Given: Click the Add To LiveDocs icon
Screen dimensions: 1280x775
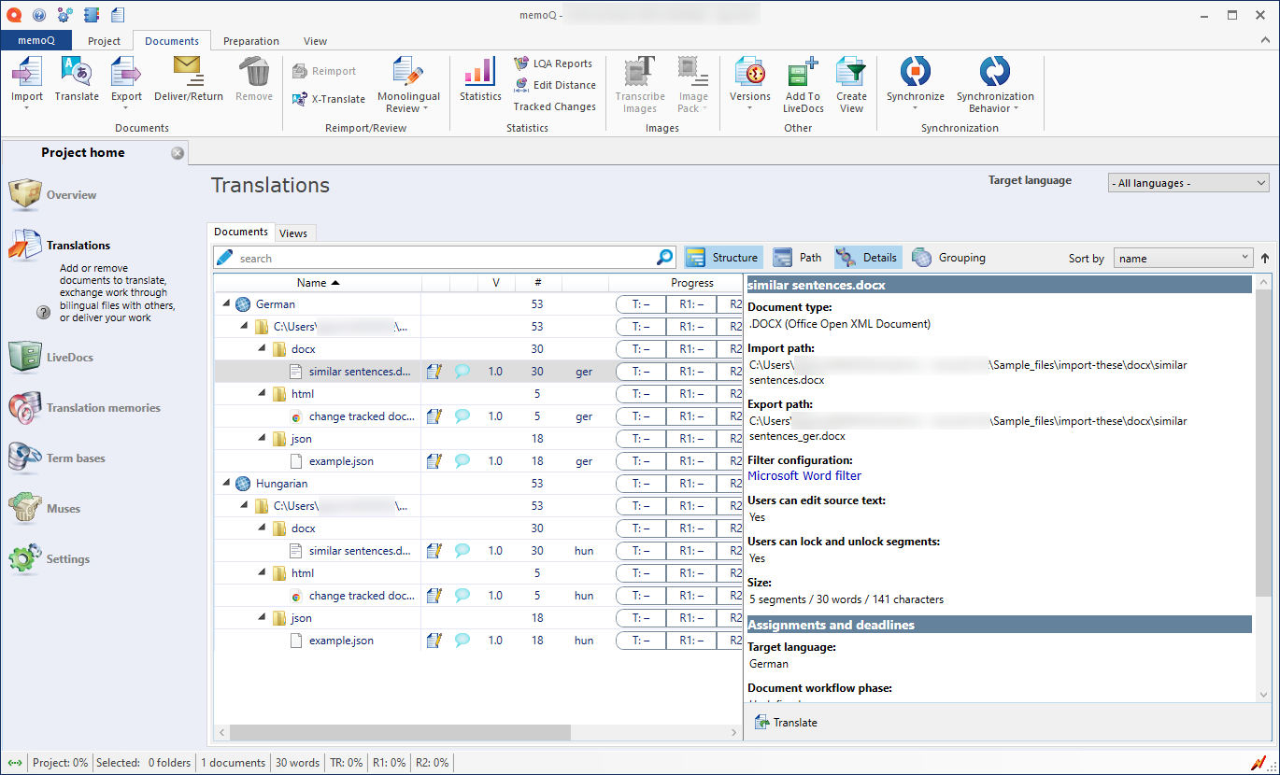Looking at the screenshot, I should point(803,72).
